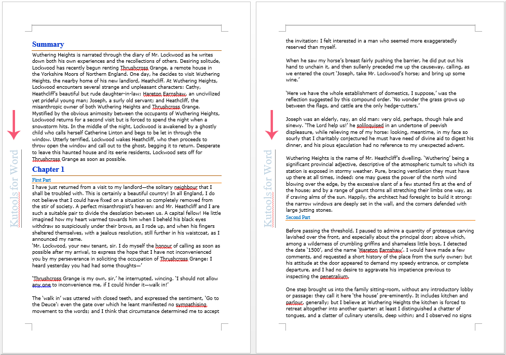Image resolution: width=506 pixels, height=355 pixels.
Task: Select the Kutools for Word watermark on left page
Action: pos(15,189)
